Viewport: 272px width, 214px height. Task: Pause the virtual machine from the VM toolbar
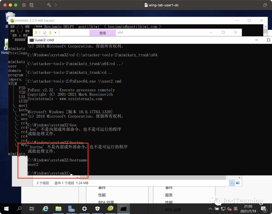(24, 5)
